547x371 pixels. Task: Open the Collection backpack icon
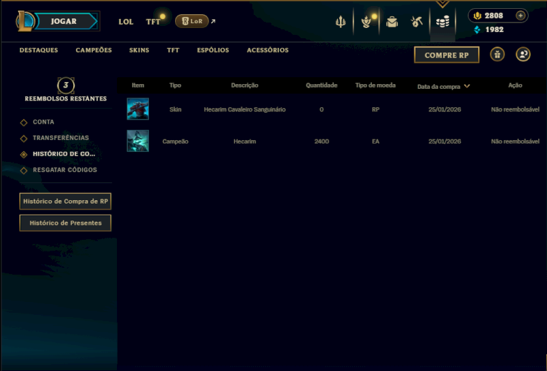pyautogui.click(x=392, y=22)
